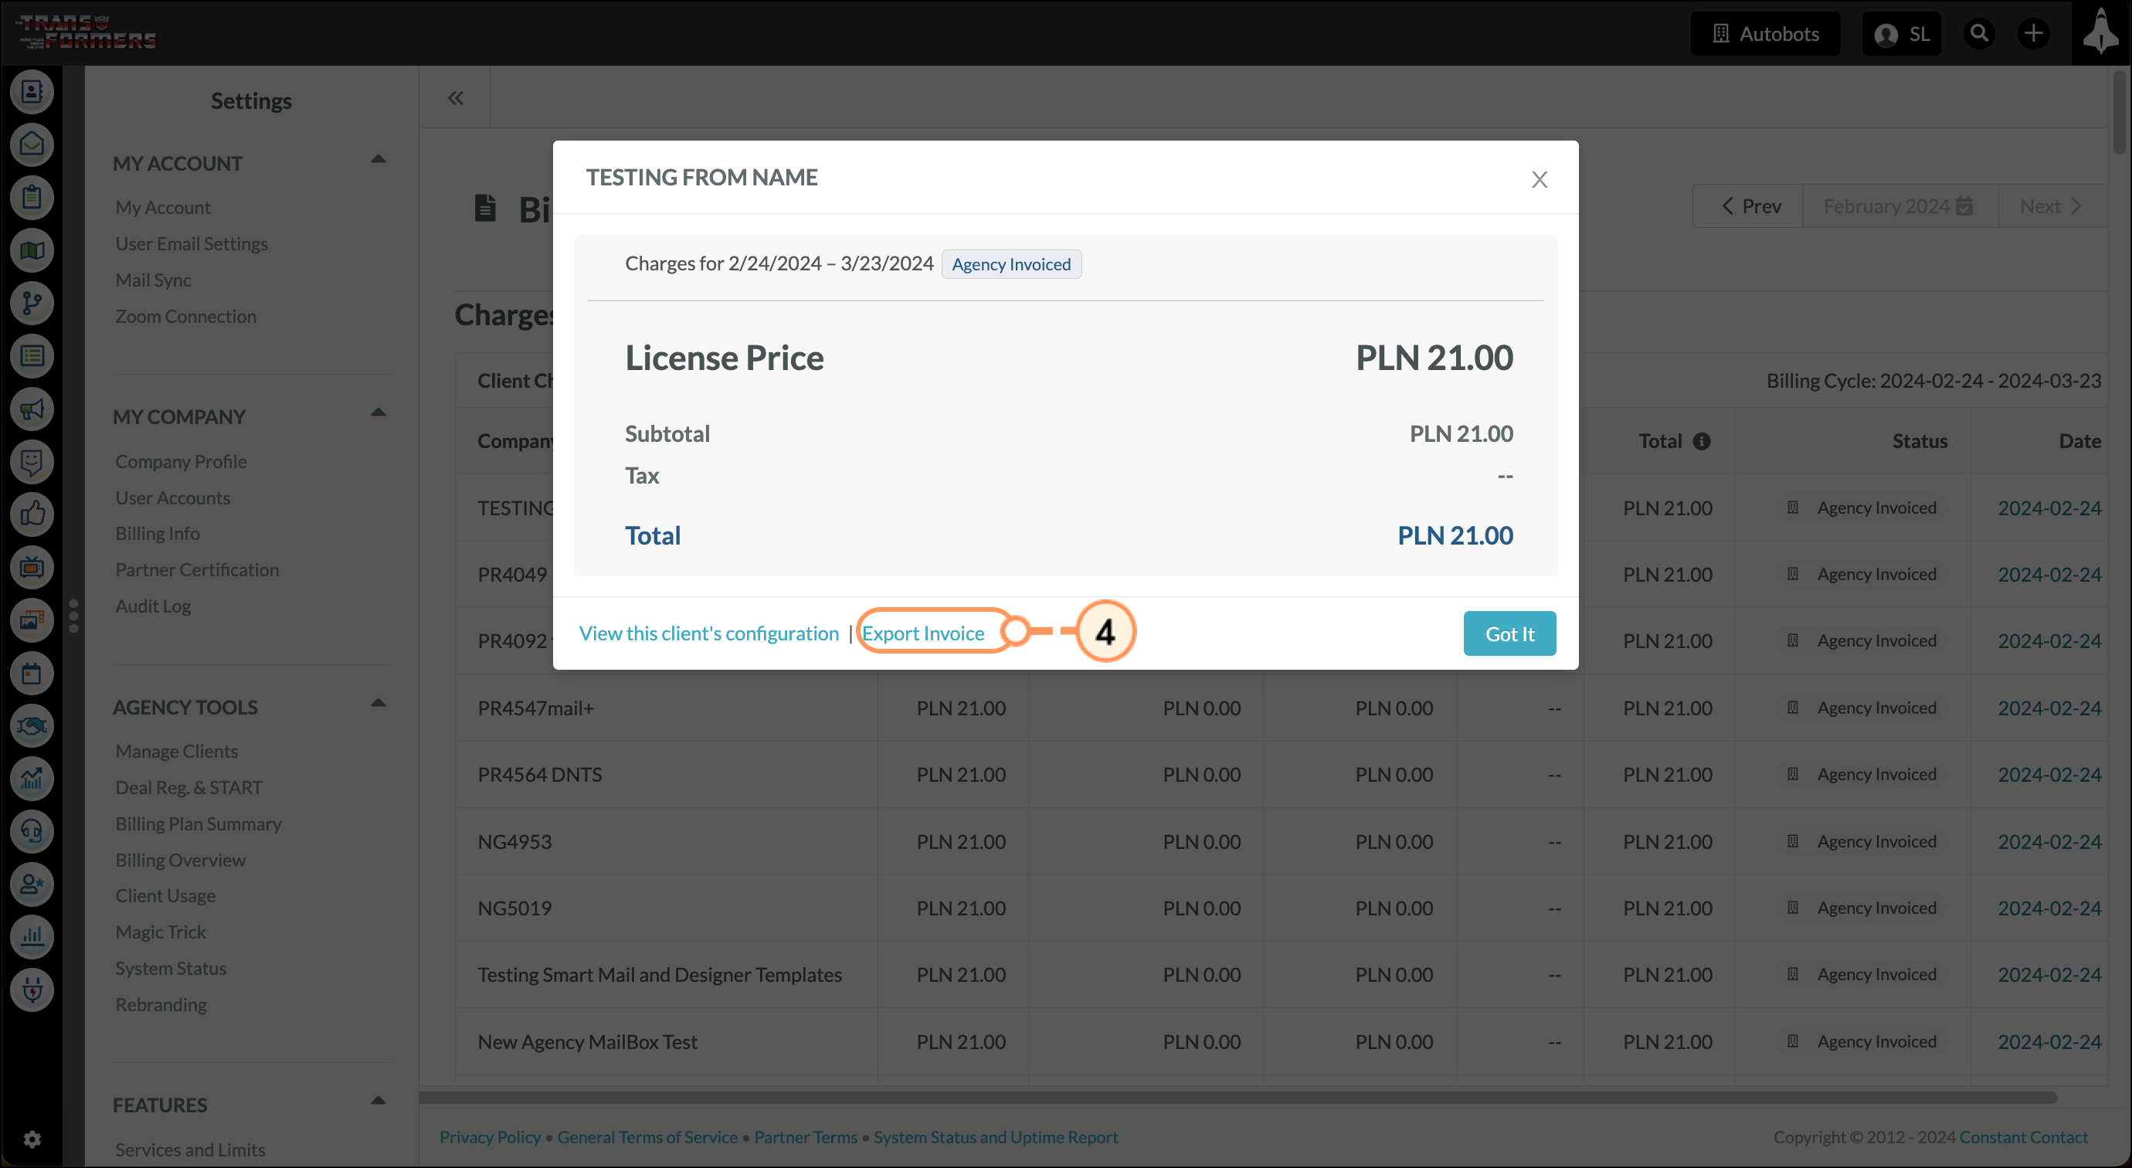
Task: Open the plug integrations icon in sidebar
Action: point(32,991)
